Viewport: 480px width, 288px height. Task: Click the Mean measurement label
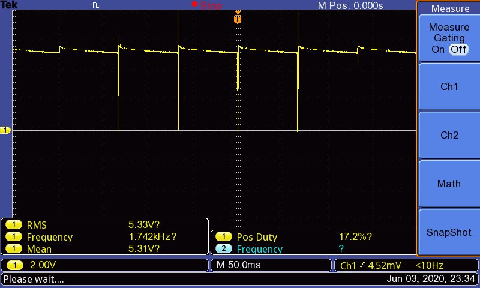point(39,249)
